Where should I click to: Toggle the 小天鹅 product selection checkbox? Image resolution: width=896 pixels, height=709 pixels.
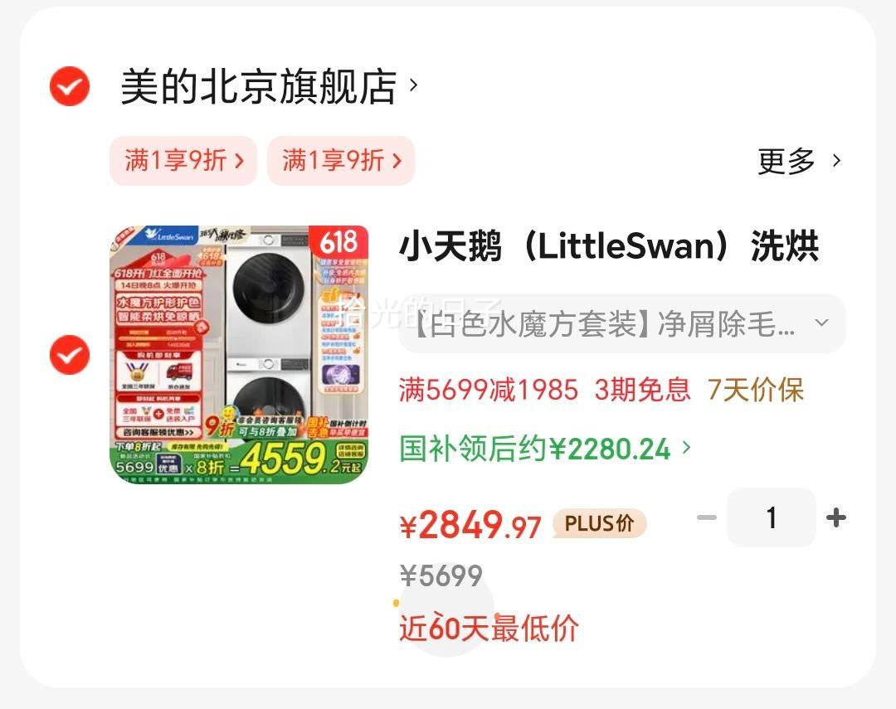tap(69, 355)
